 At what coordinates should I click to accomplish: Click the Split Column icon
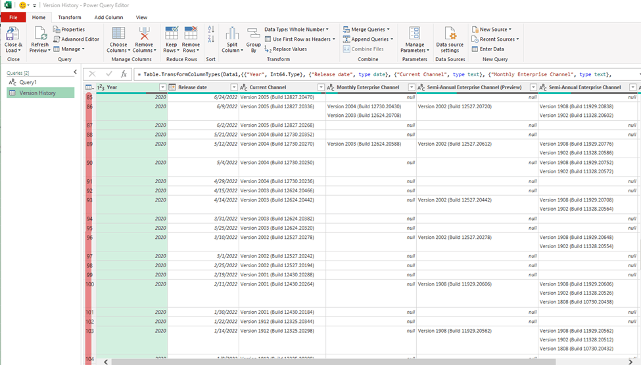(x=232, y=33)
